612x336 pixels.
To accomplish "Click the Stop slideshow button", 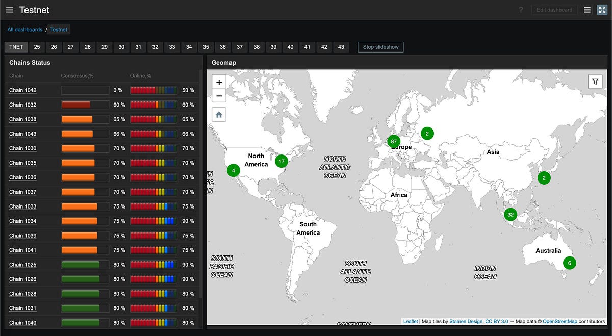I will pos(380,47).
